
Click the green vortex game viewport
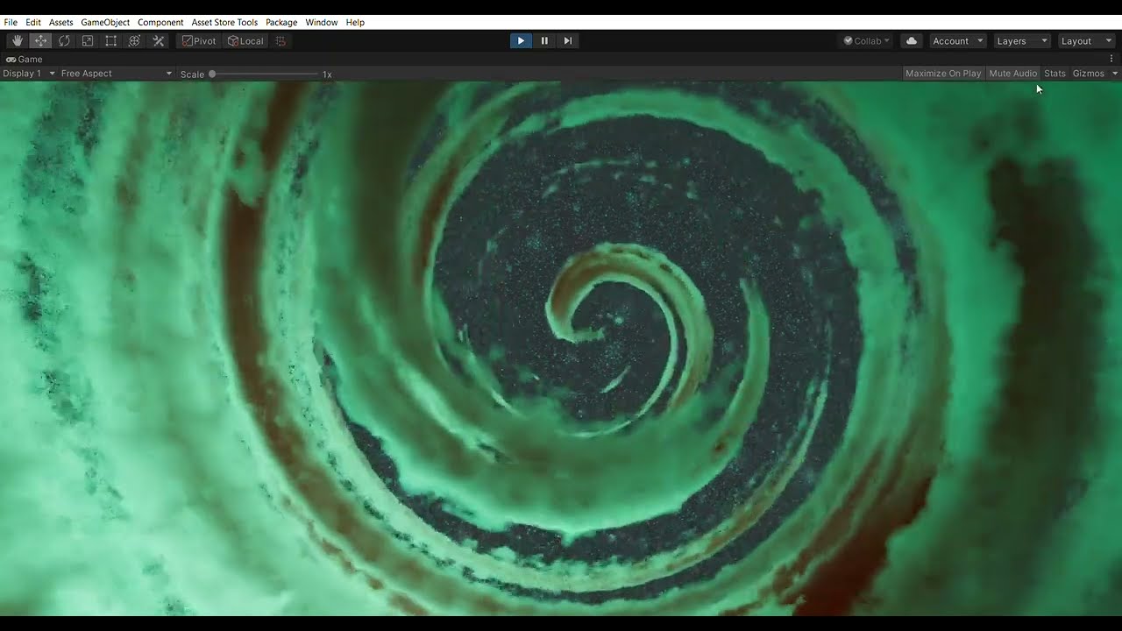561,349
